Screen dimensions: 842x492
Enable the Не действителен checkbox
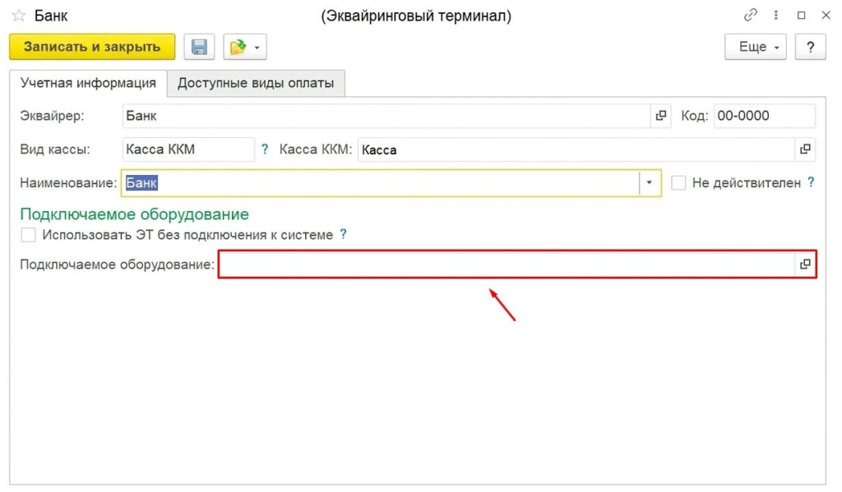click(x=678, y=183)
